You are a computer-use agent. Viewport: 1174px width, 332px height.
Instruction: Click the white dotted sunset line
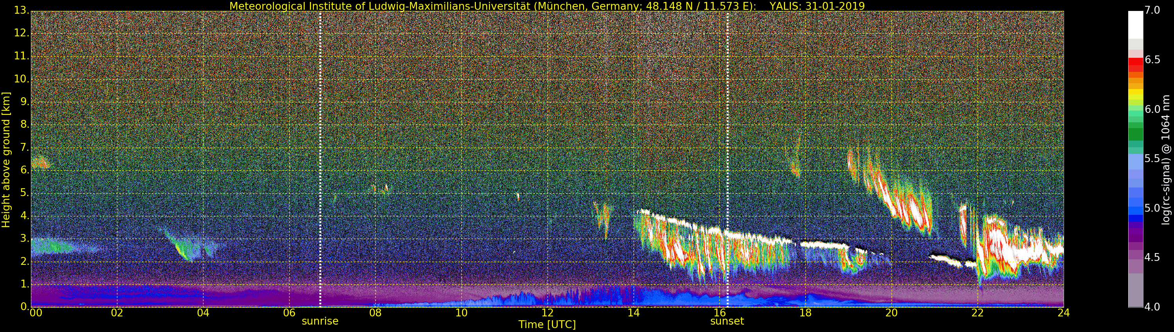pos(727,159)
